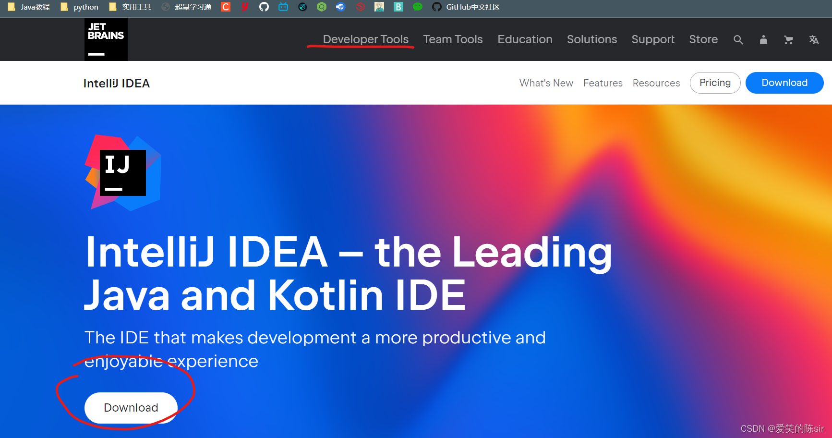
Task: Open the JetBrains account icon
Action: [763, 40]
